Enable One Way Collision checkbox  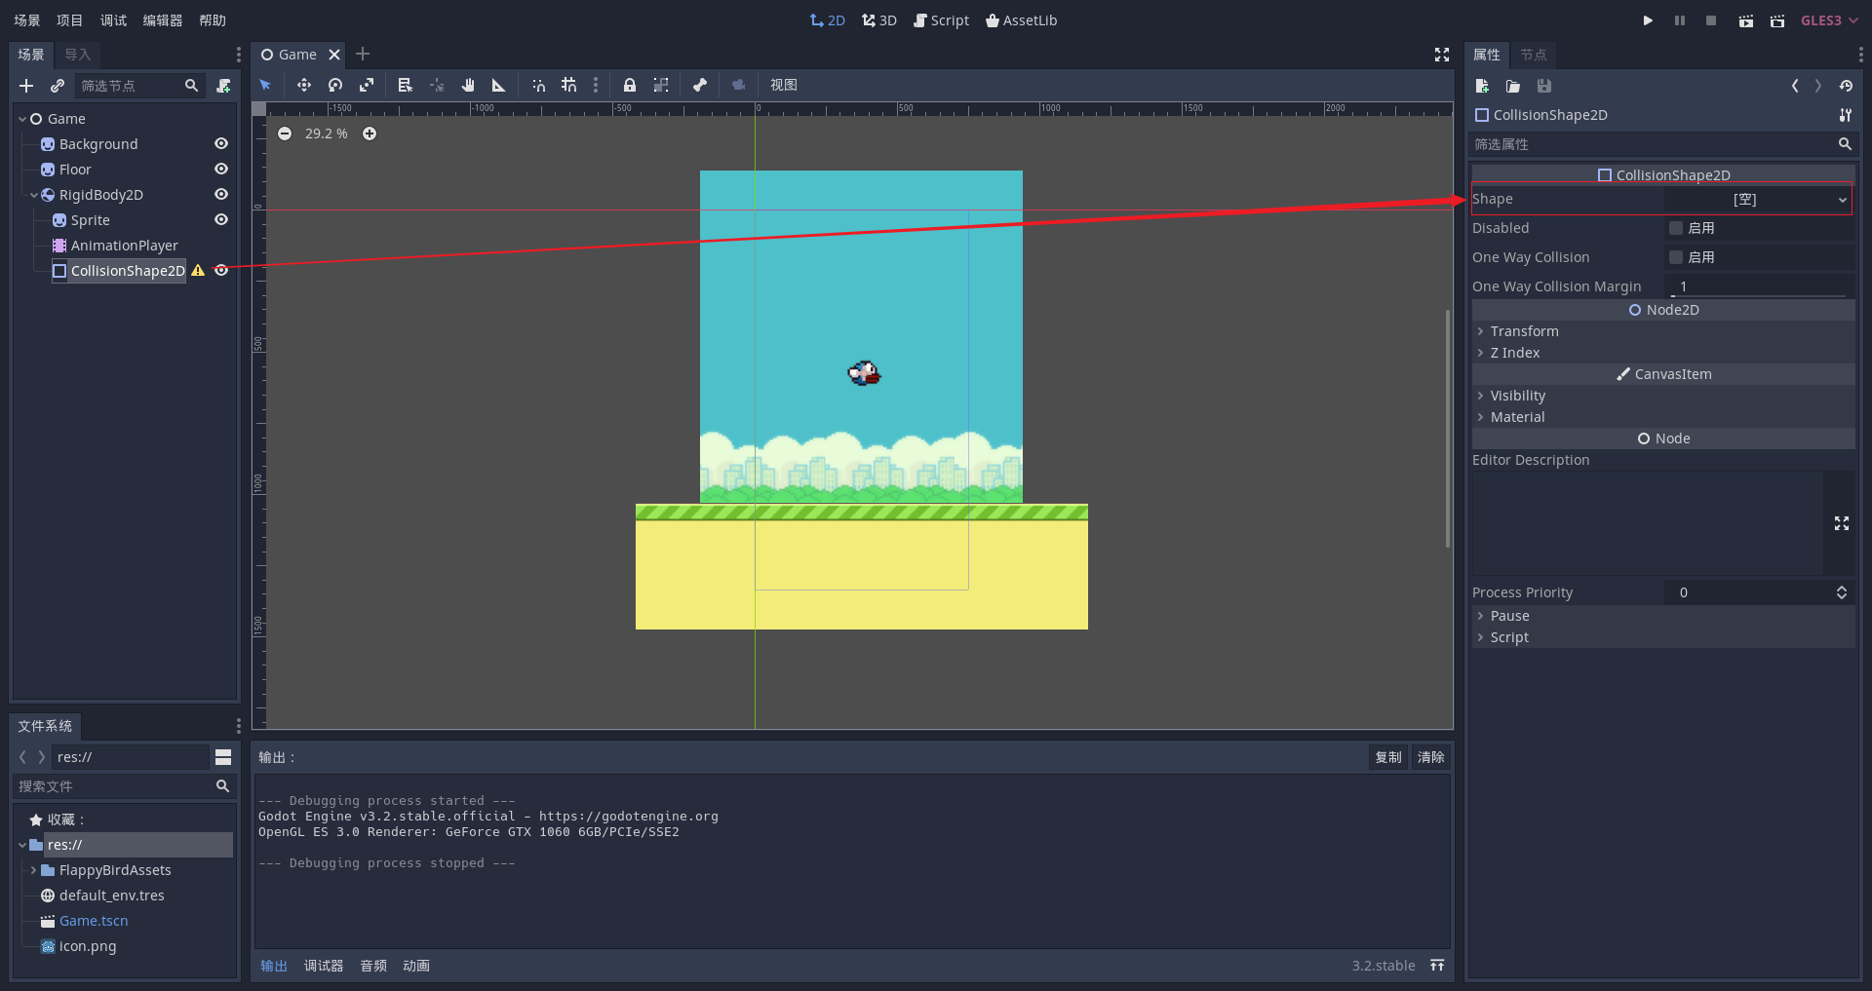click(x=1676, y=257)
